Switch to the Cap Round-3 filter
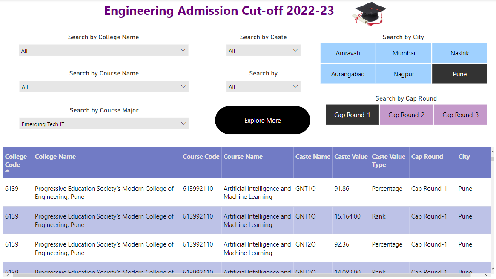This screenshot has width=496, height=279. [460, 115]
